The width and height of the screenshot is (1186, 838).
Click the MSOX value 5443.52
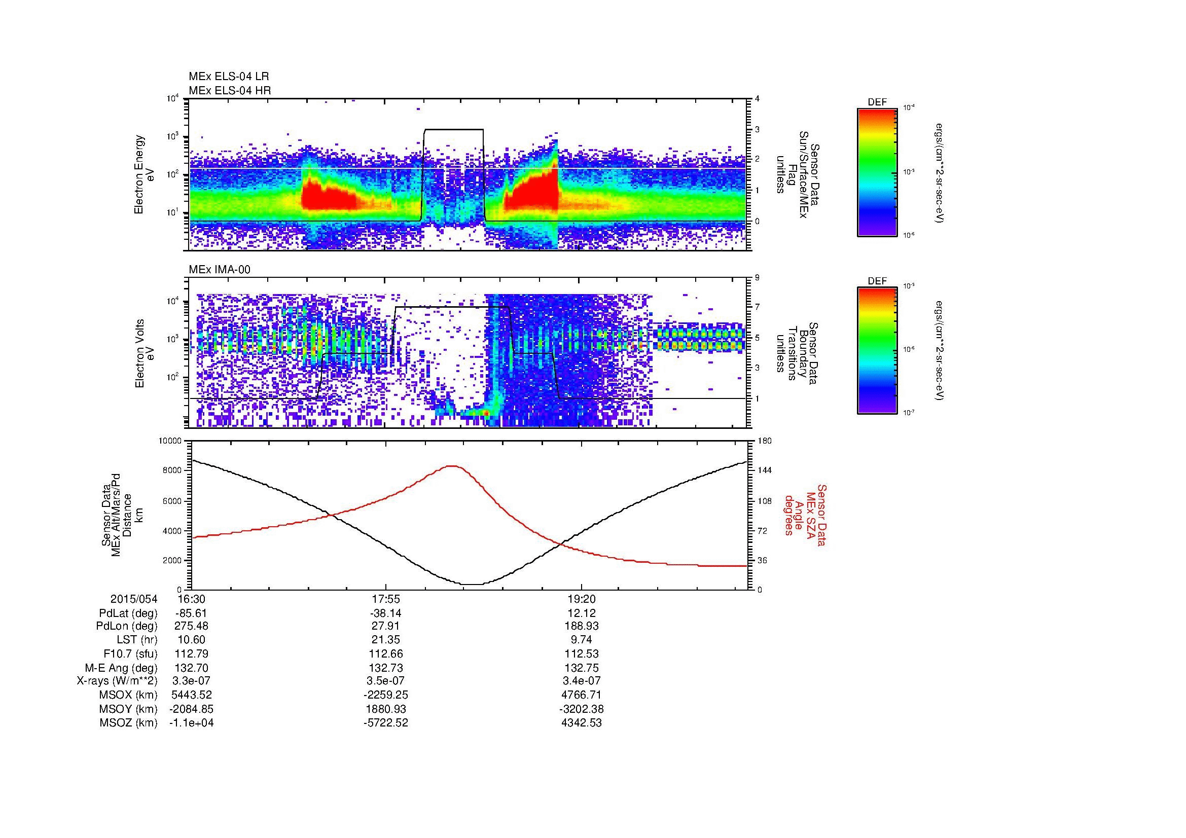pos(191,695)
